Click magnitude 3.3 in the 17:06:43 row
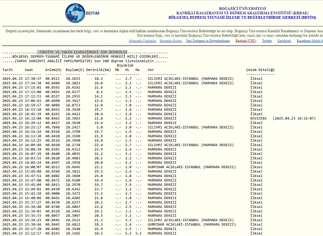 click(128, 101)
